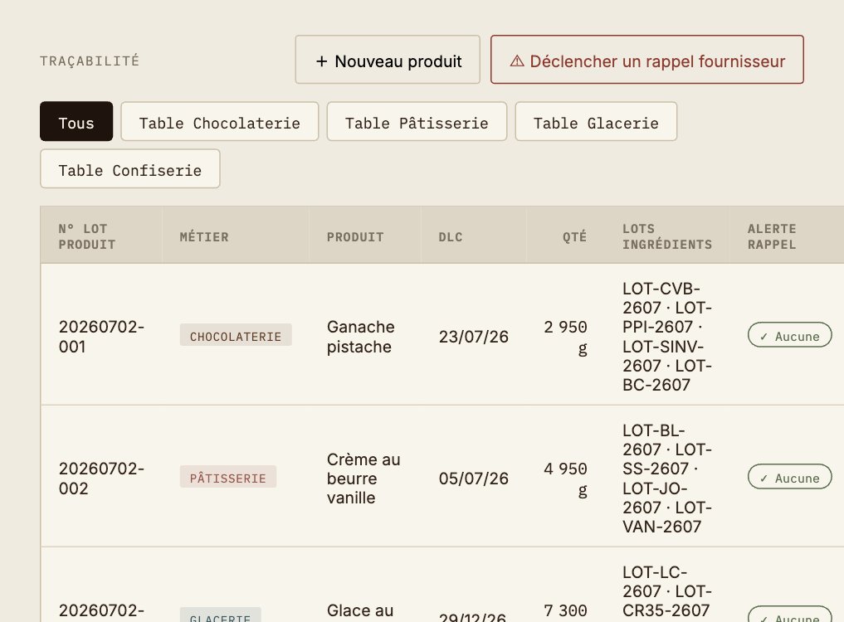Switch to the Table Pâtisserie tab
The height and width of the screenshot is (622, 844).
tap(417, 122)
